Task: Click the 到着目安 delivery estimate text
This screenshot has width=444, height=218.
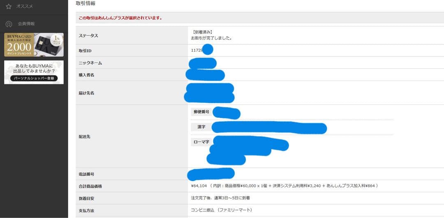Action: point(220,198)
